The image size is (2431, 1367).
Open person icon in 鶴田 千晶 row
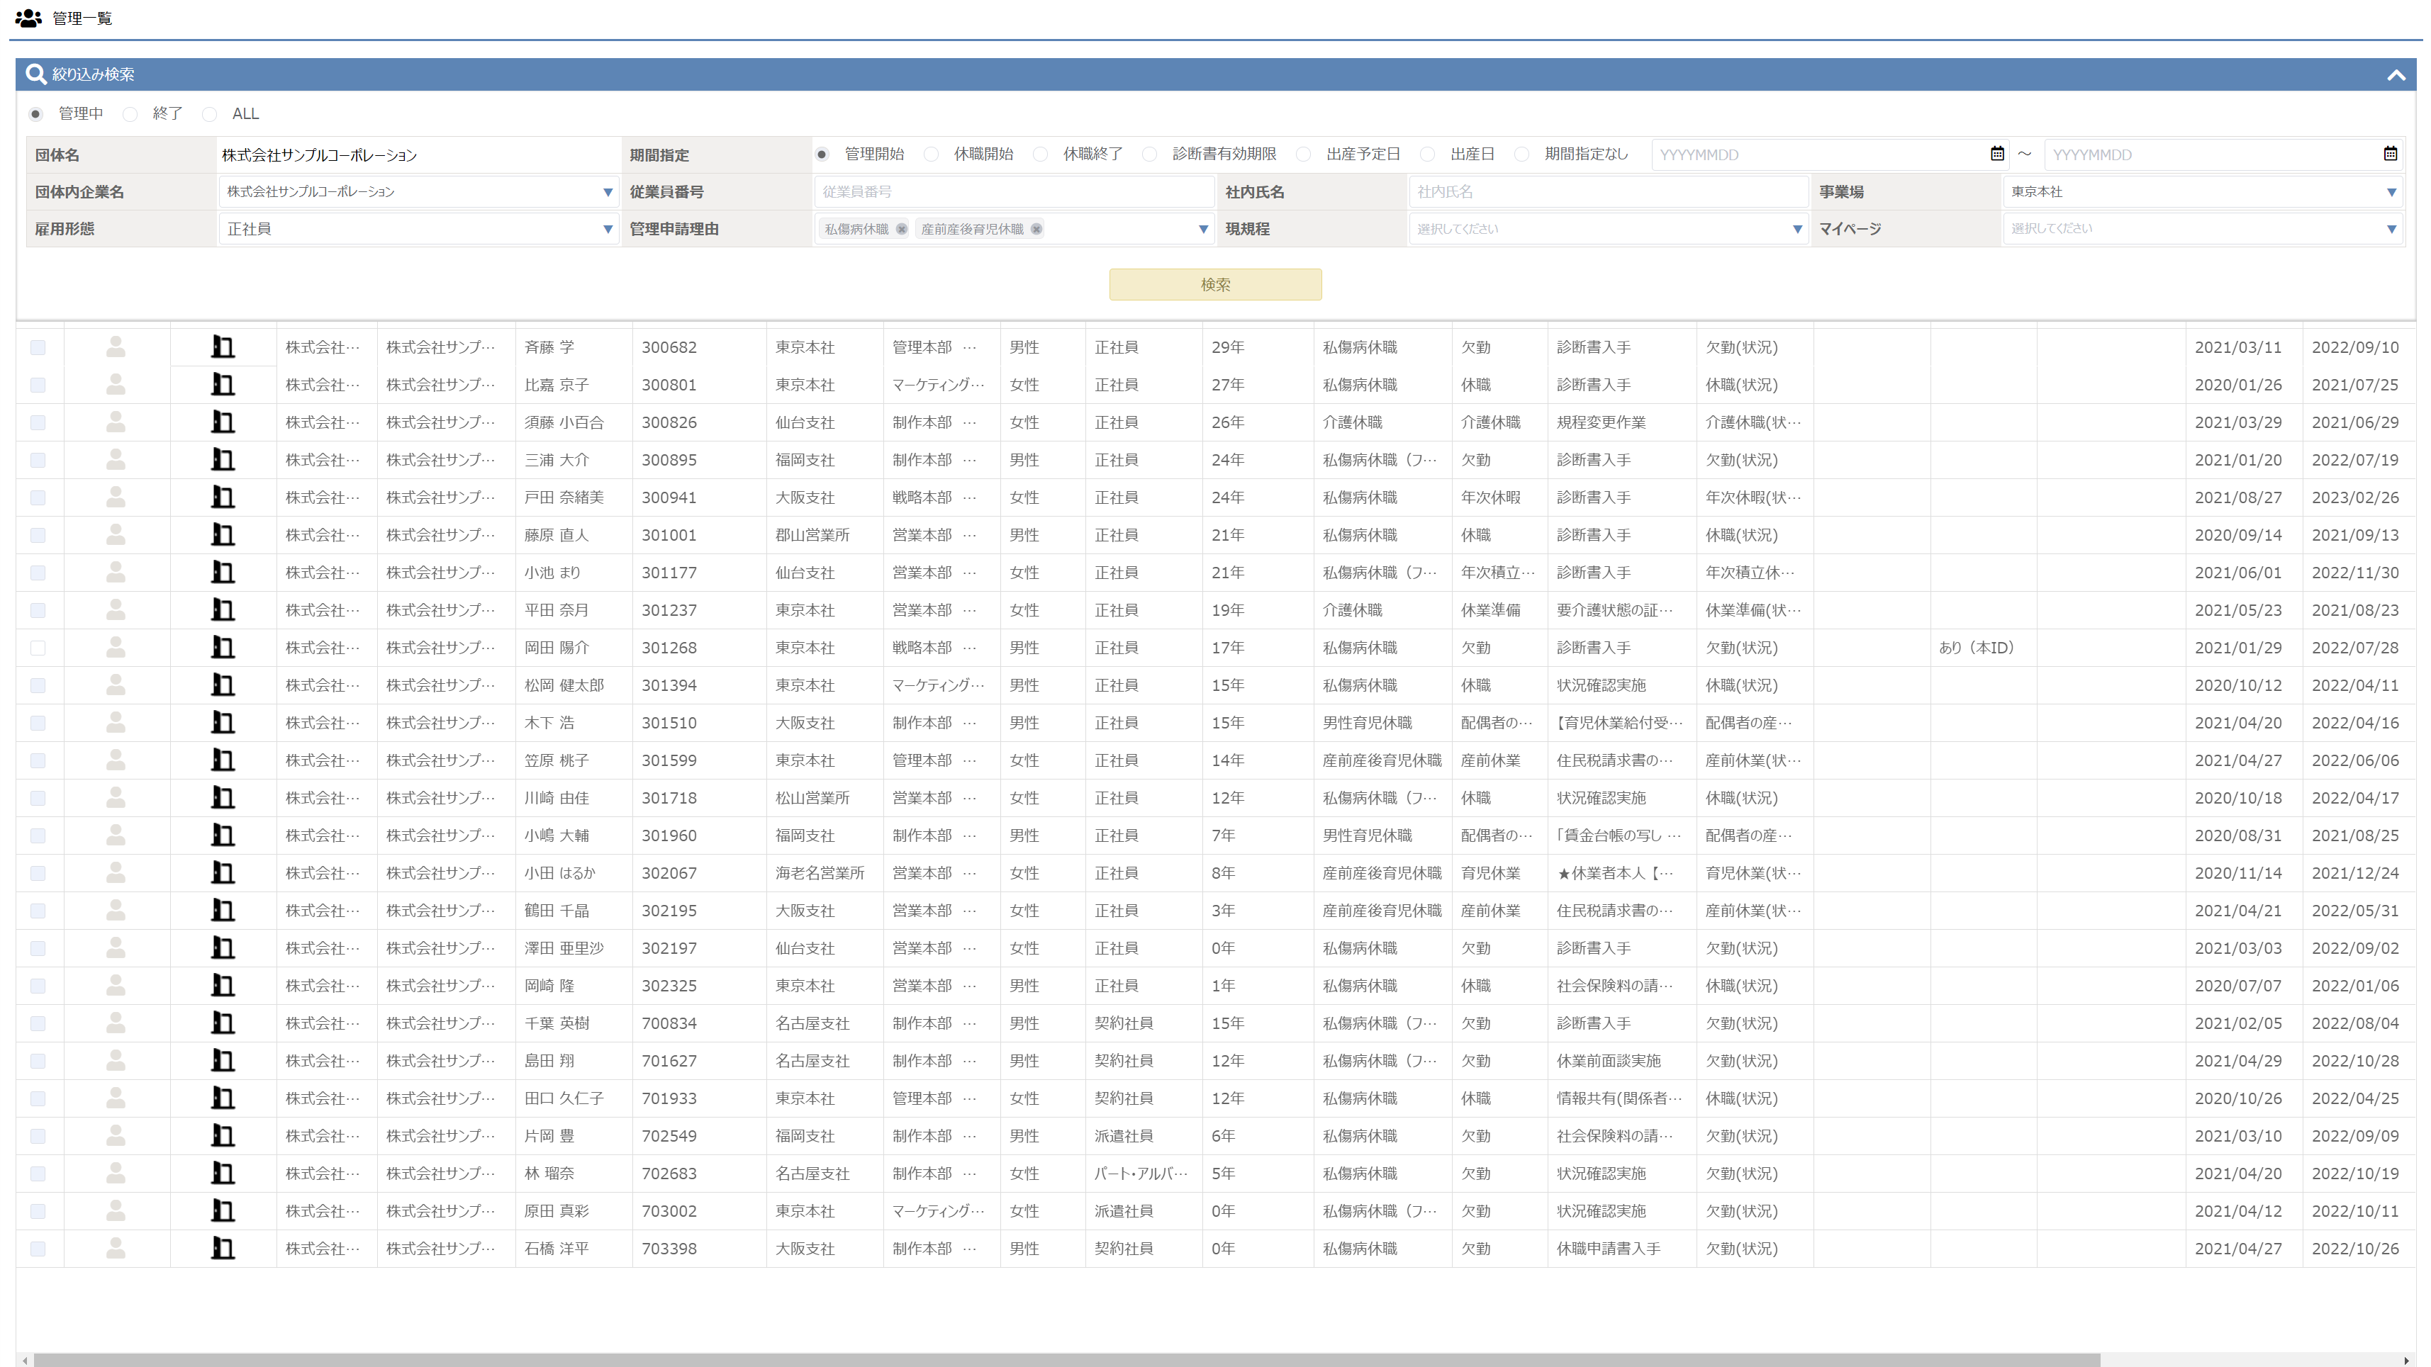pyautogui.click(x=116, y=911)
